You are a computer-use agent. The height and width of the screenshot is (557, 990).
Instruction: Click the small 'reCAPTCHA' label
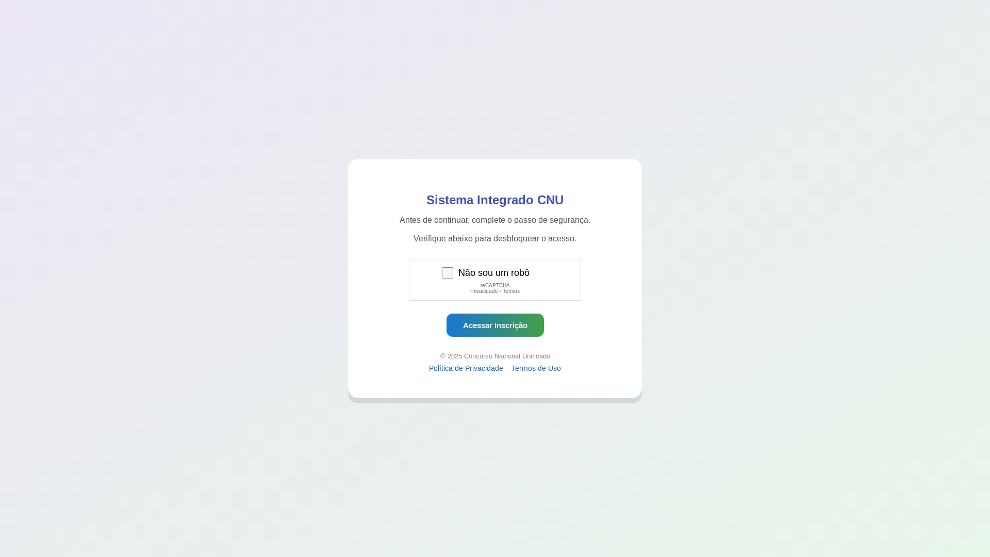(x=495, y=286)
